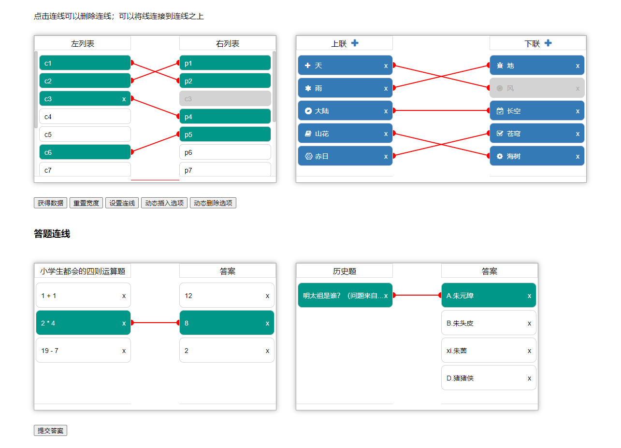Click the round mesh icon in 赤日 item
Image resolution: width=621 pixels, height=448 pixels.
[308, 156]
